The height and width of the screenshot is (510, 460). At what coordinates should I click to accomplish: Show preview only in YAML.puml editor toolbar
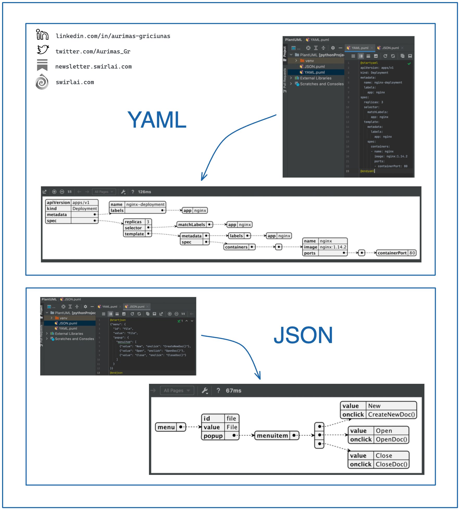point(368,56)
